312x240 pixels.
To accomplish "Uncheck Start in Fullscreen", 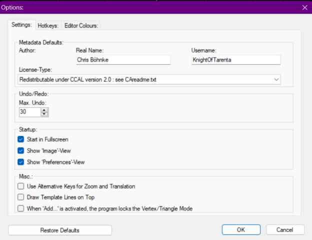I will pyautogui.click(x=20, y=139).
